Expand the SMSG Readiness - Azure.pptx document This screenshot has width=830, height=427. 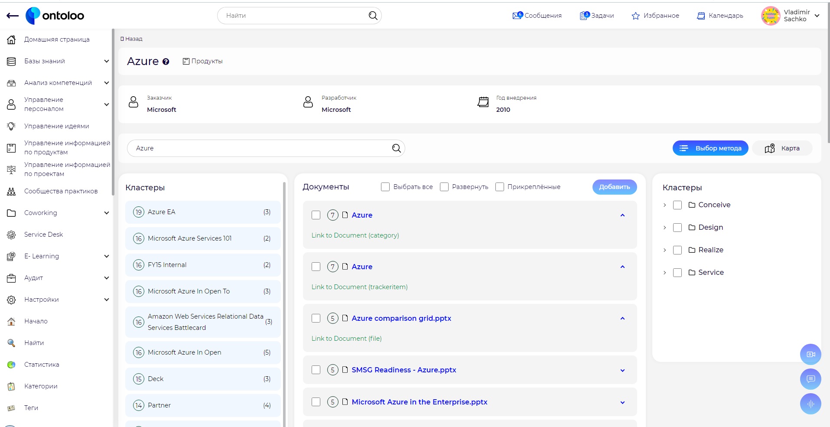[622, 370]
